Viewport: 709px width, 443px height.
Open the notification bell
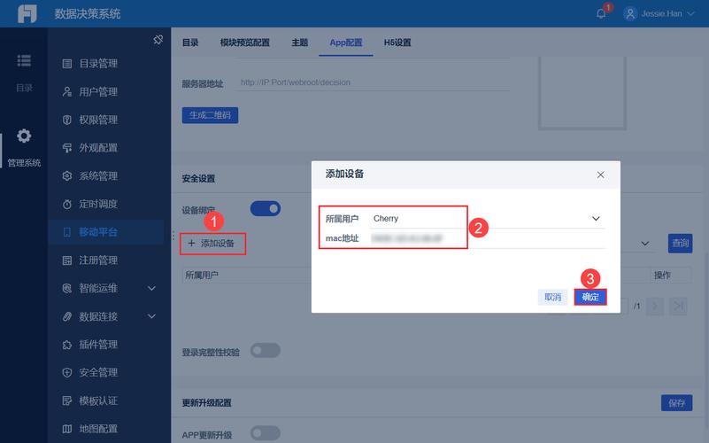click(601, 13)
